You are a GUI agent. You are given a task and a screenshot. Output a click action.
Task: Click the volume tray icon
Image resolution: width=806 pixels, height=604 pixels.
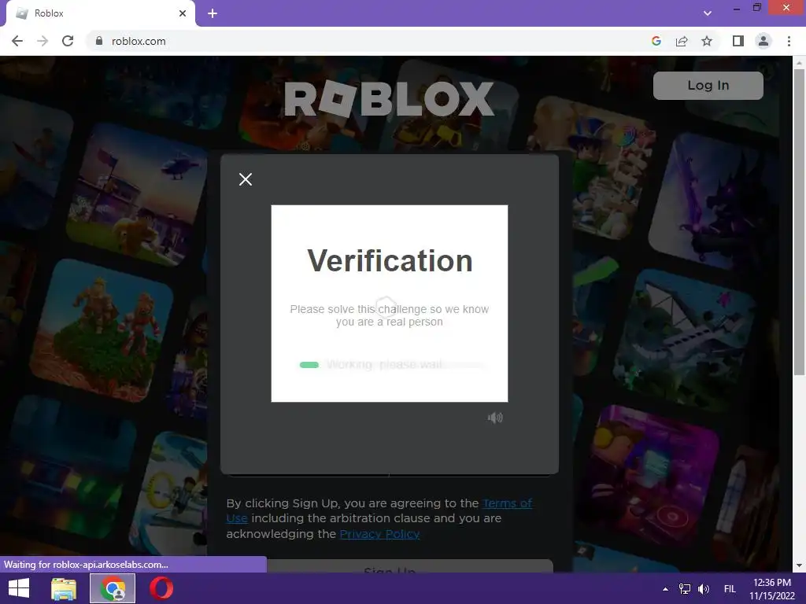(x=704, y=589)
